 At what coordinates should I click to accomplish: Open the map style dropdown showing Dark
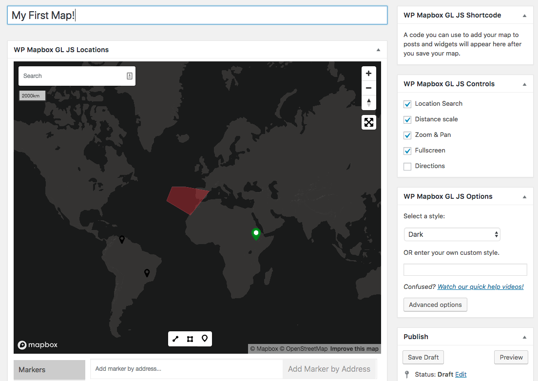click(x=452, y=234)
